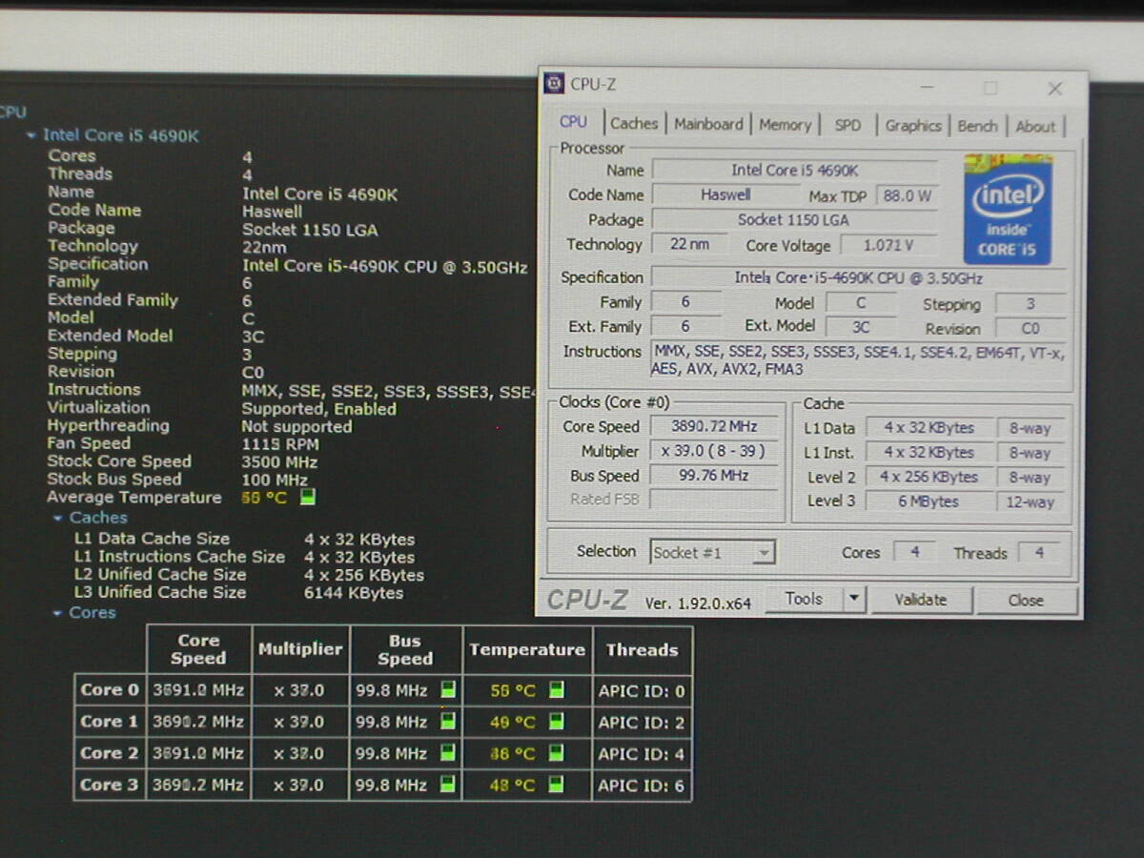This screenshot has width=1144, height=858.
Task: Click the Core 1 temperature green indicator
Action: pyautogui.click(x=556, y=722)
